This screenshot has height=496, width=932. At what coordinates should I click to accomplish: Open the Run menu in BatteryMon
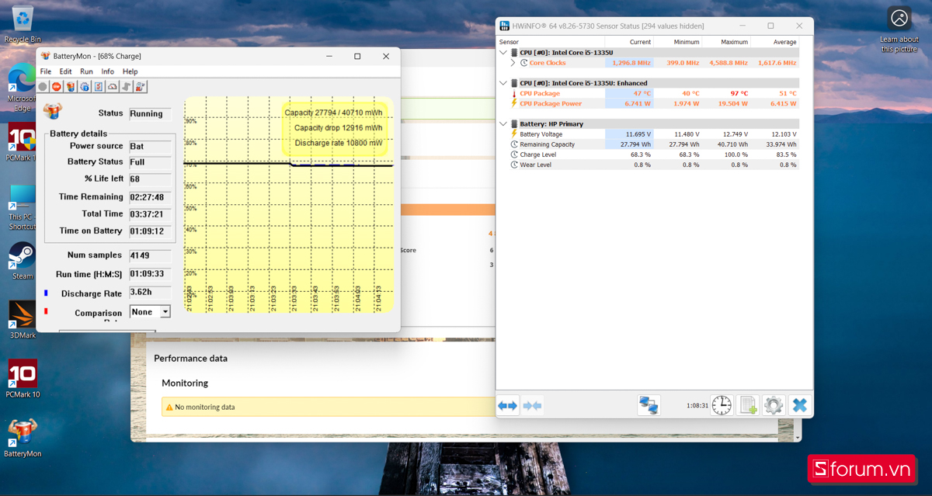coord(86,71)
